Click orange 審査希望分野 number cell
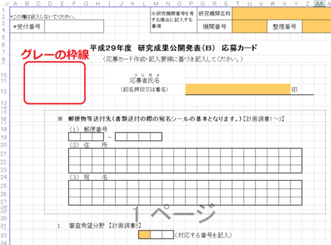The height and width of the screenshot is (245, 331). 144,234
